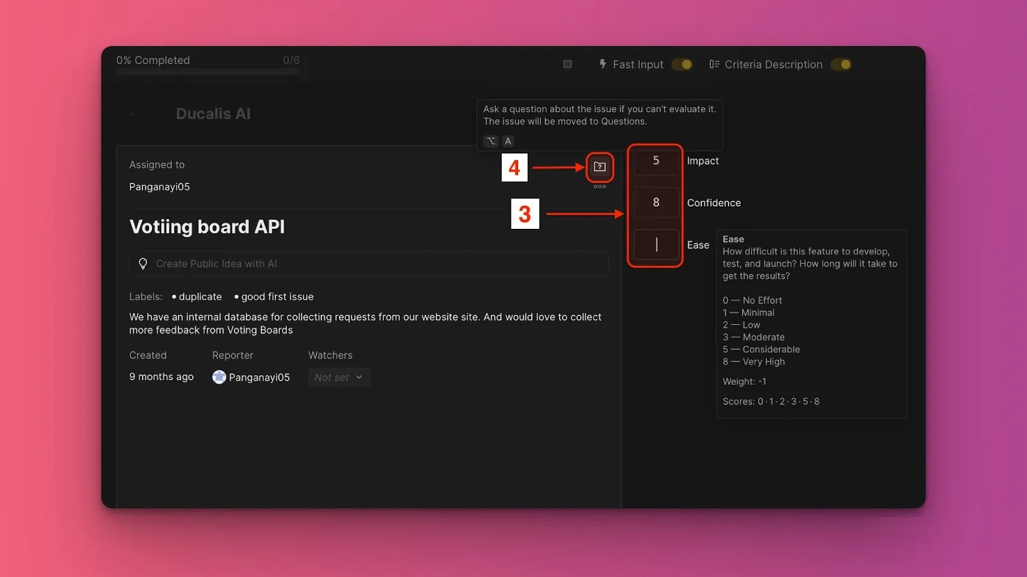Select the Impact score field
This screenshot has height=577, width=1027.
(x=655, y=161)
